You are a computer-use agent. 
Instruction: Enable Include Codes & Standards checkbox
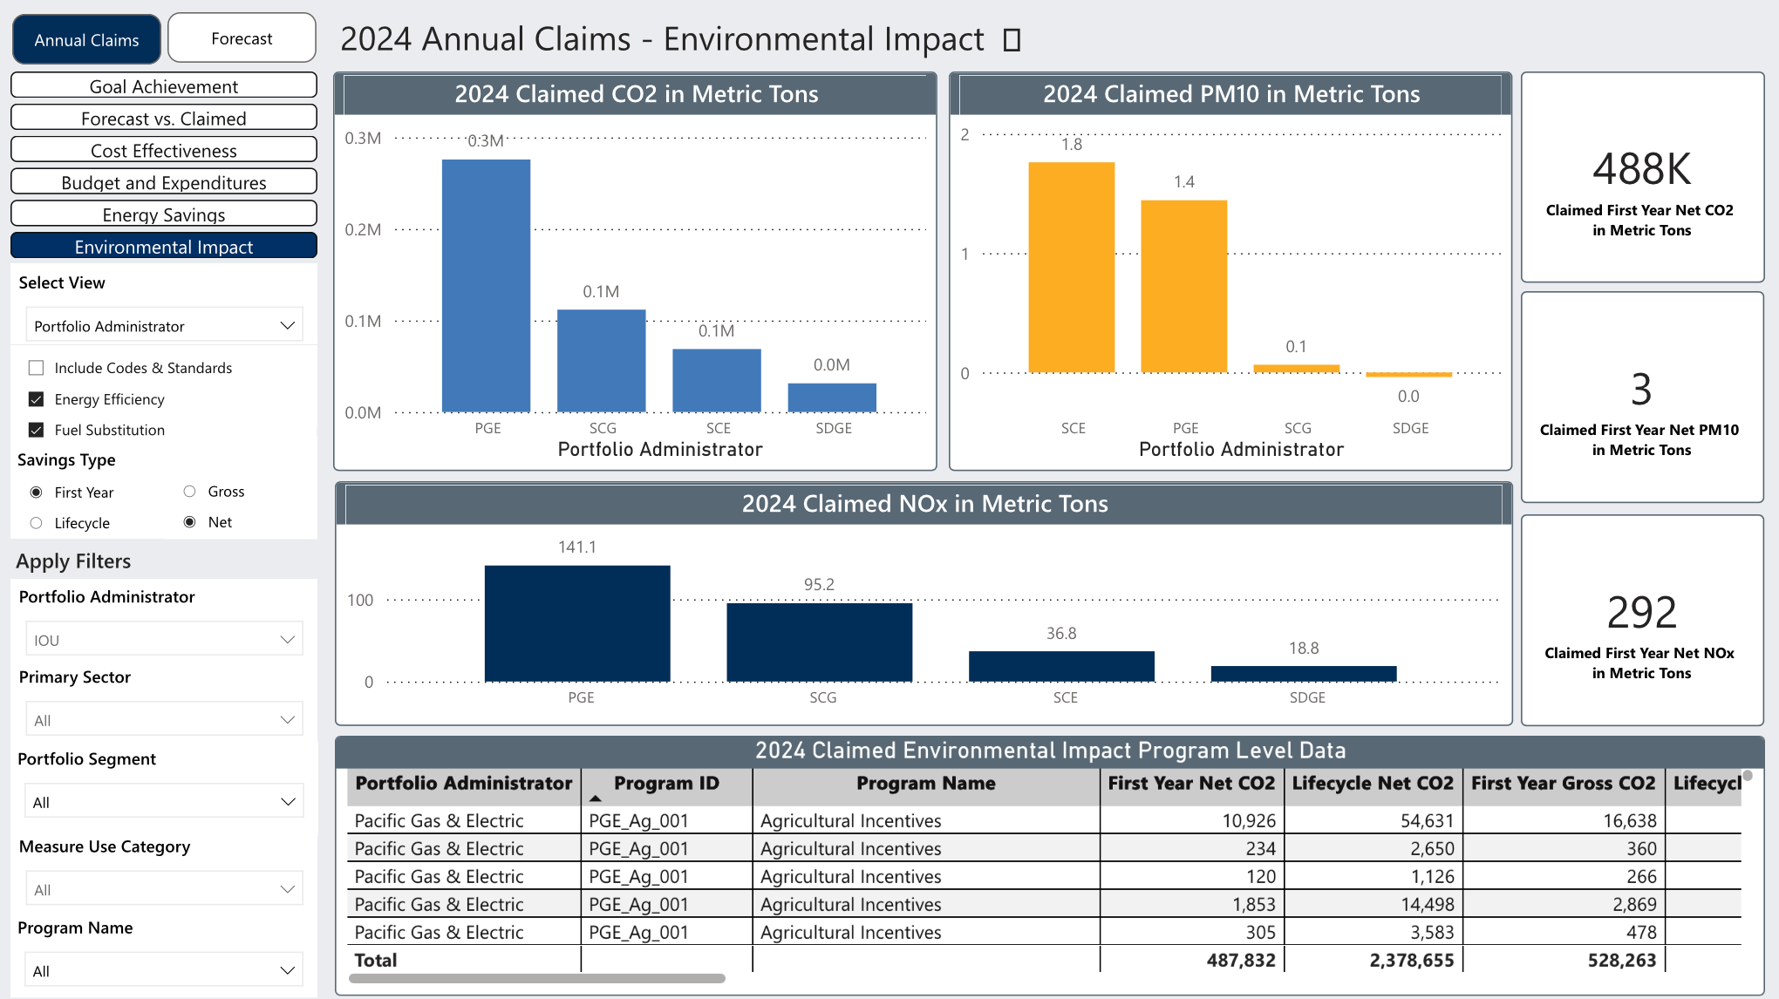pos(36,368)
